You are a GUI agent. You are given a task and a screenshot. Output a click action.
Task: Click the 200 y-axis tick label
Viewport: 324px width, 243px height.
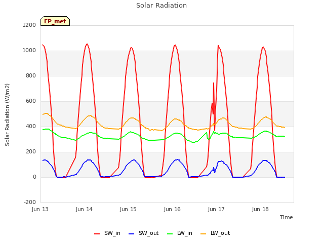tap(31, 152)
